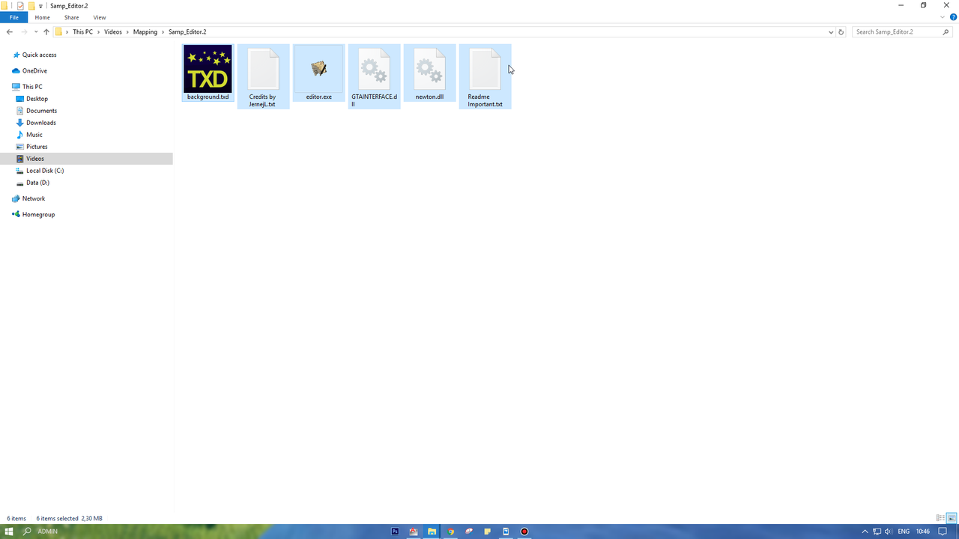
Task: Open the recent locations dropdown arrow
Action: point(36,32)
